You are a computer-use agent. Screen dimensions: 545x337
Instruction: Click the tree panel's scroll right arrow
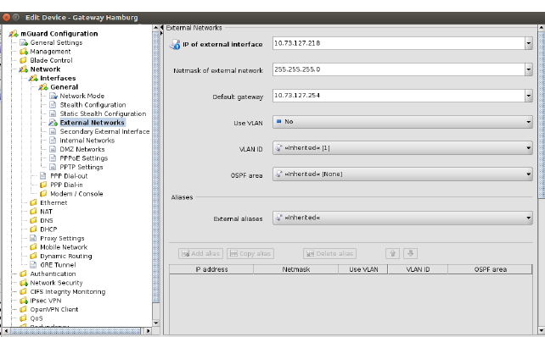click(148, 331)
